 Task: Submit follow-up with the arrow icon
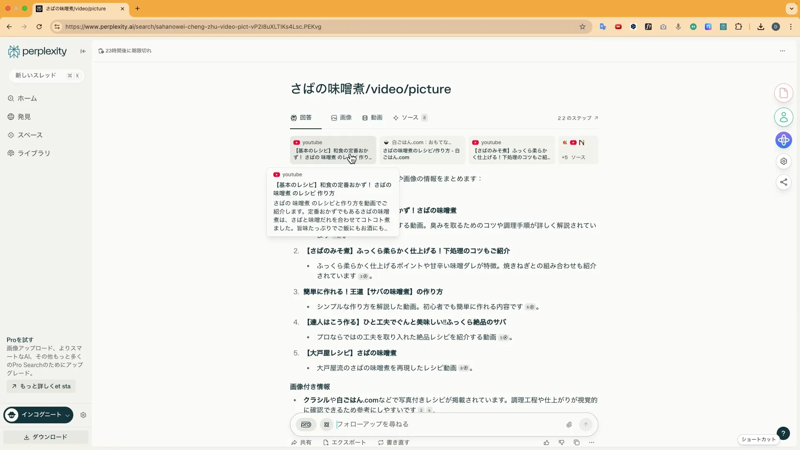click(586, 424)
